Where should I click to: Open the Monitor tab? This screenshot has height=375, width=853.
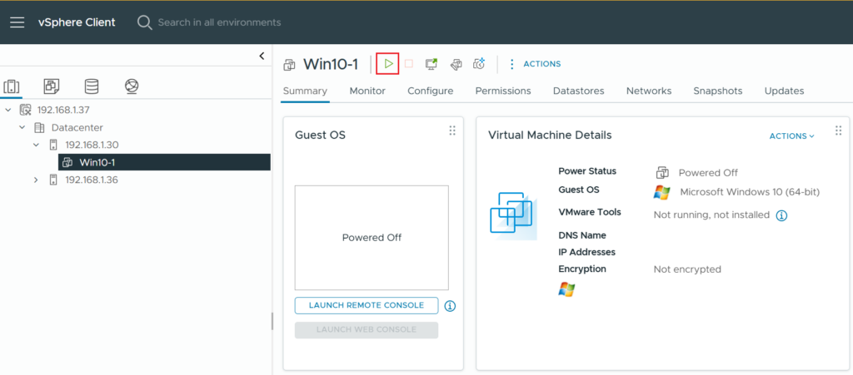coord(367,91)
